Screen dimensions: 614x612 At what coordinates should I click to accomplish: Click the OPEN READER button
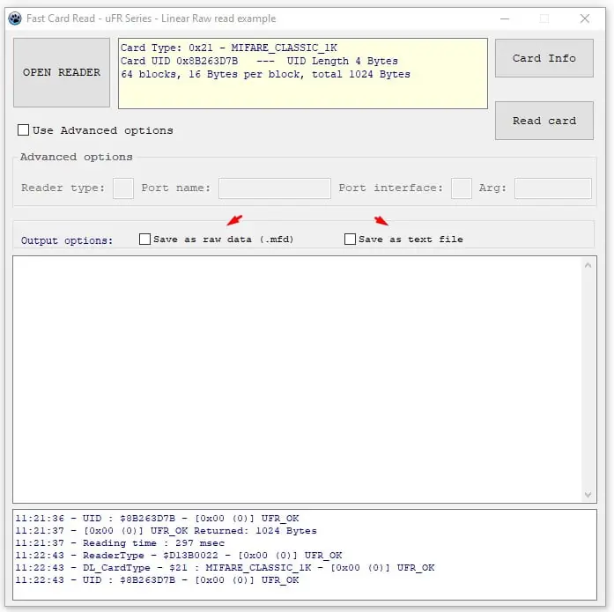tap(62, 72)
